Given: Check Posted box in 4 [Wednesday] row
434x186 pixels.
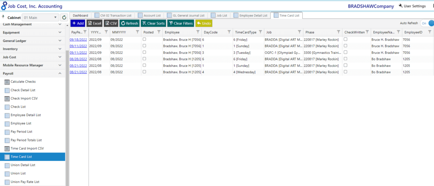Looking at the screenshot, I should 144,72.
